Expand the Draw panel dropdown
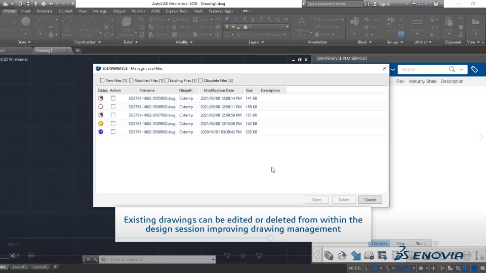This screenshot has width=486, height=273. tap(24, 42)
